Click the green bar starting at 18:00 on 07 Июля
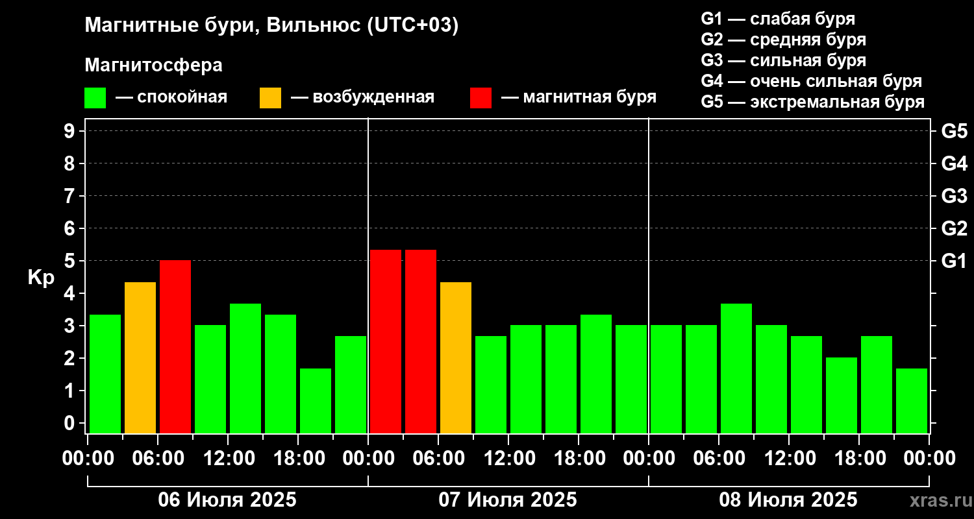 tap(596, 374)
